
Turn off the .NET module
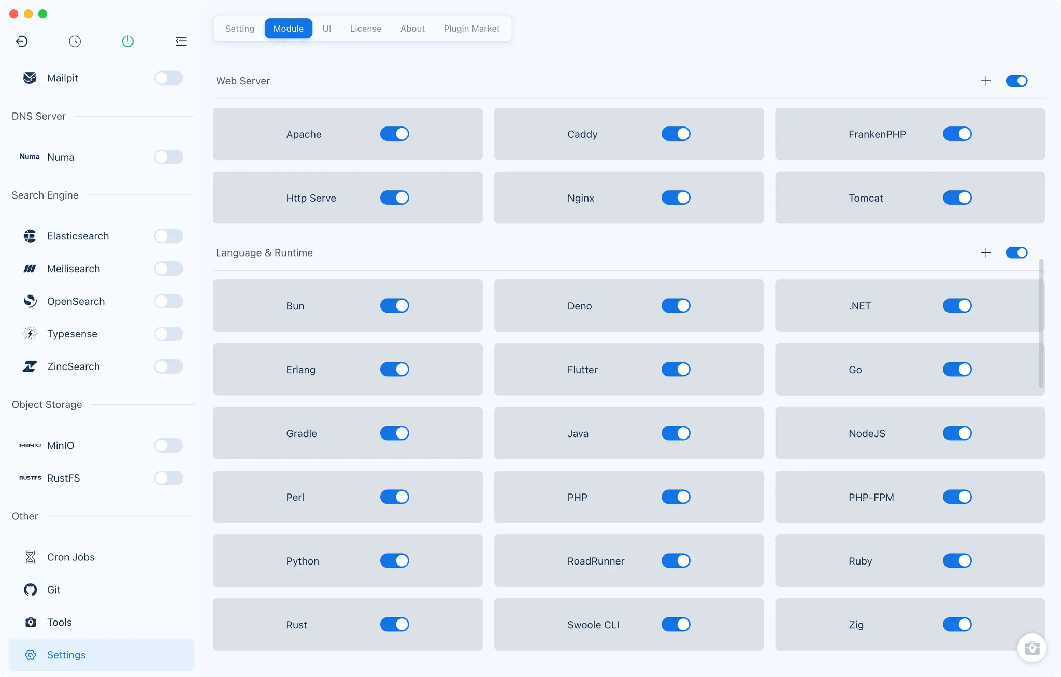957,305
